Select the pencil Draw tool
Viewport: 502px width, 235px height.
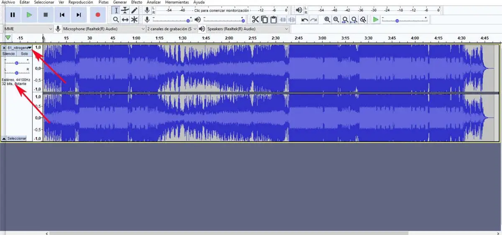(134, 10)
